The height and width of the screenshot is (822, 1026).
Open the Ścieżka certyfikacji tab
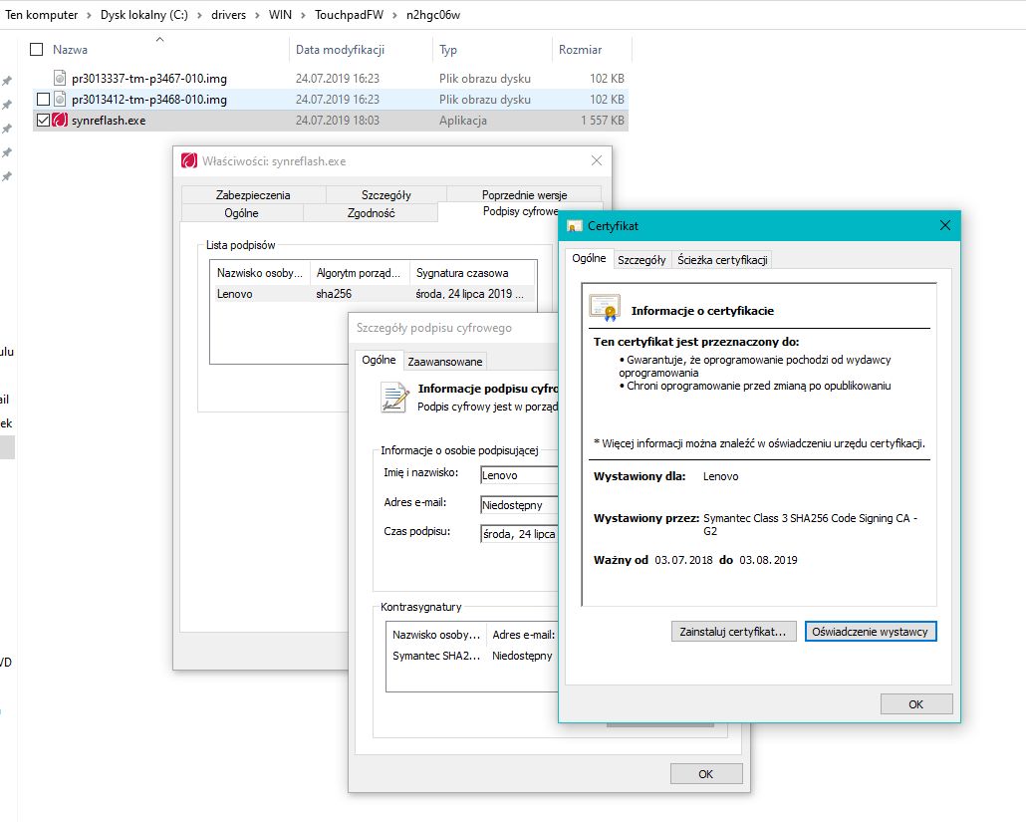pyautogui.click(x=722, y=260)
